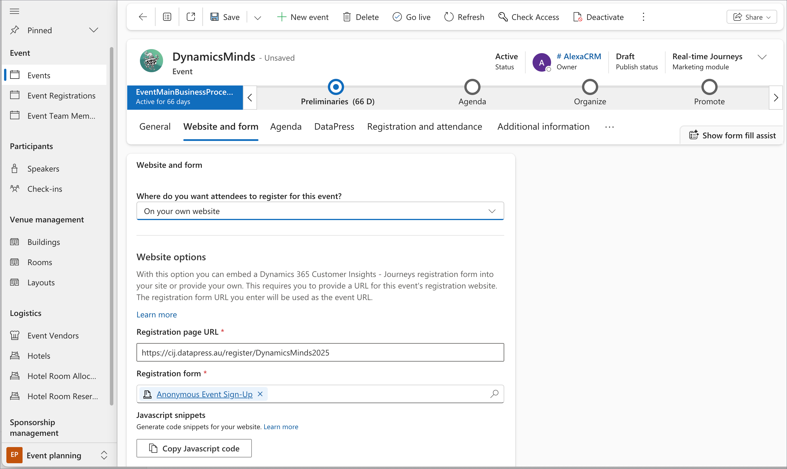Expand the header details chevron
The height and width of the screenshot is (469, 787).
[x=762, y=57]
